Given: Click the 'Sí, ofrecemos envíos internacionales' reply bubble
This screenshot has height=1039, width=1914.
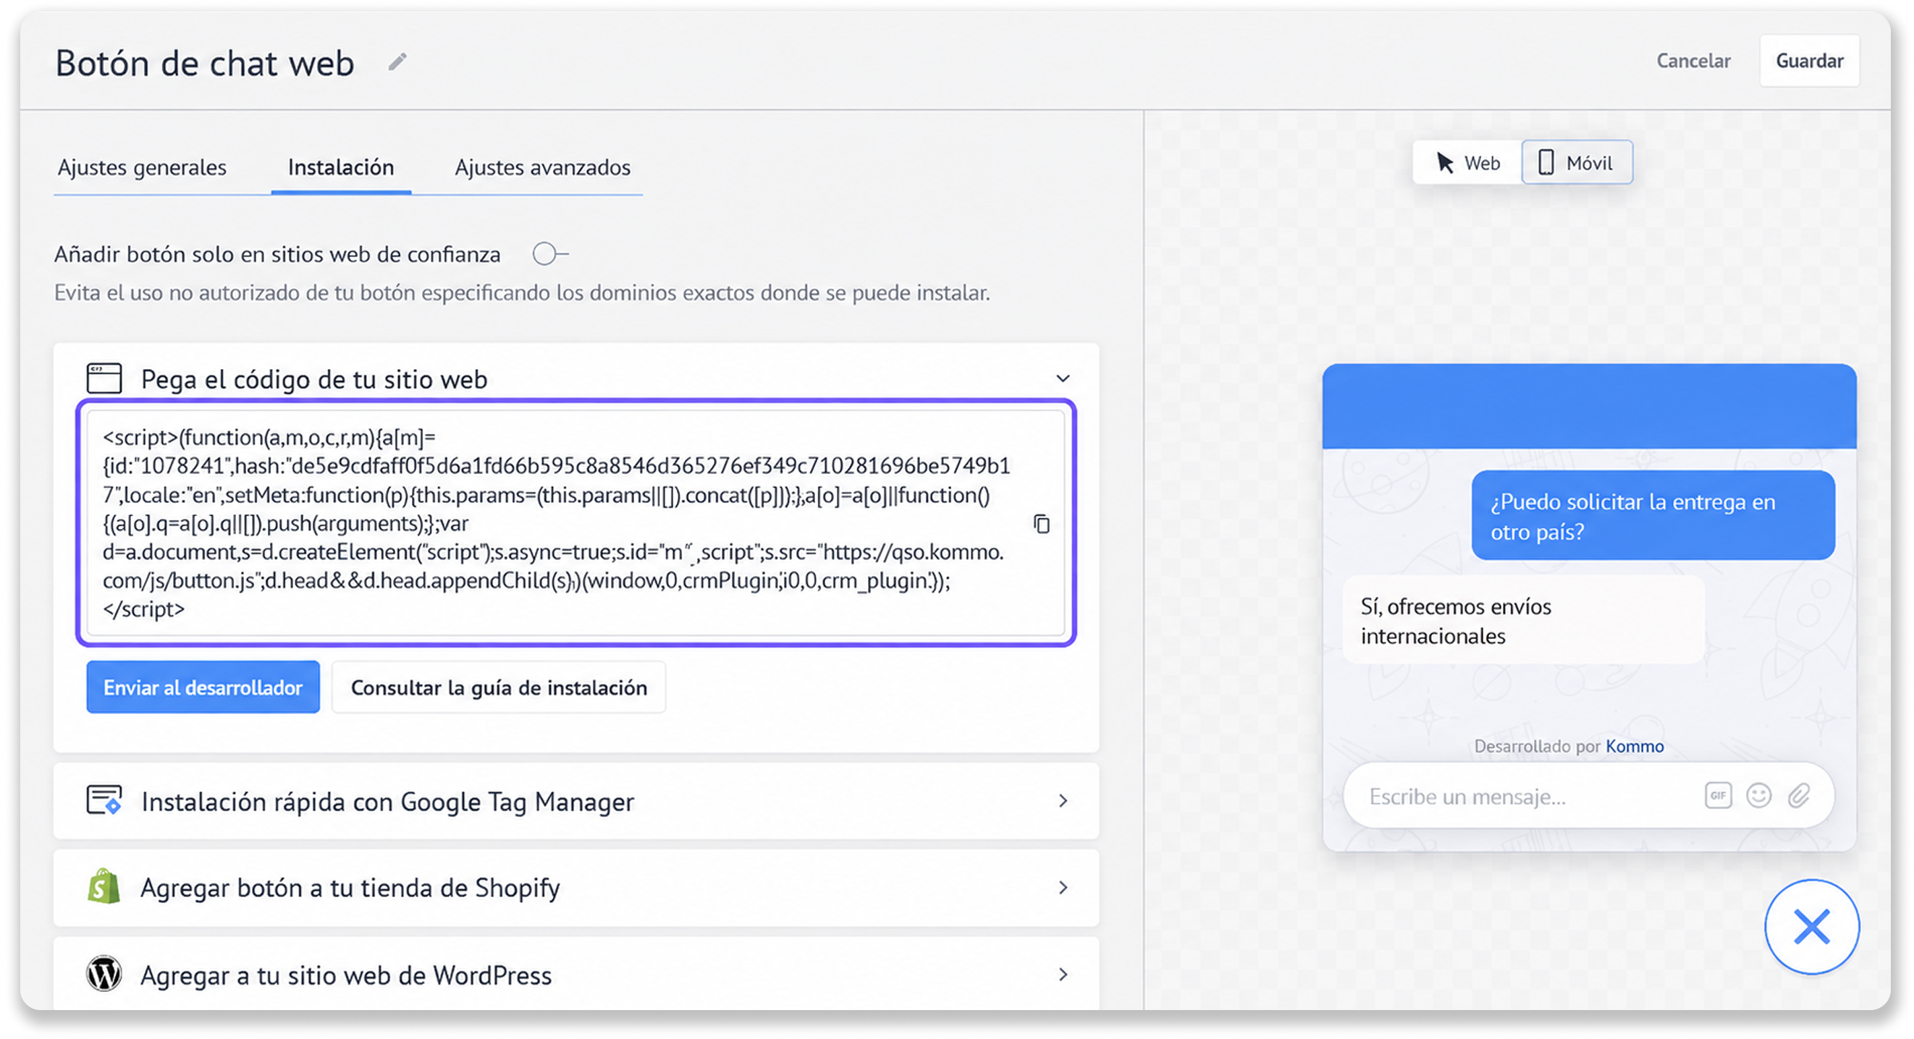Looking at the screenshot, I should click(x=1523, y=621).
